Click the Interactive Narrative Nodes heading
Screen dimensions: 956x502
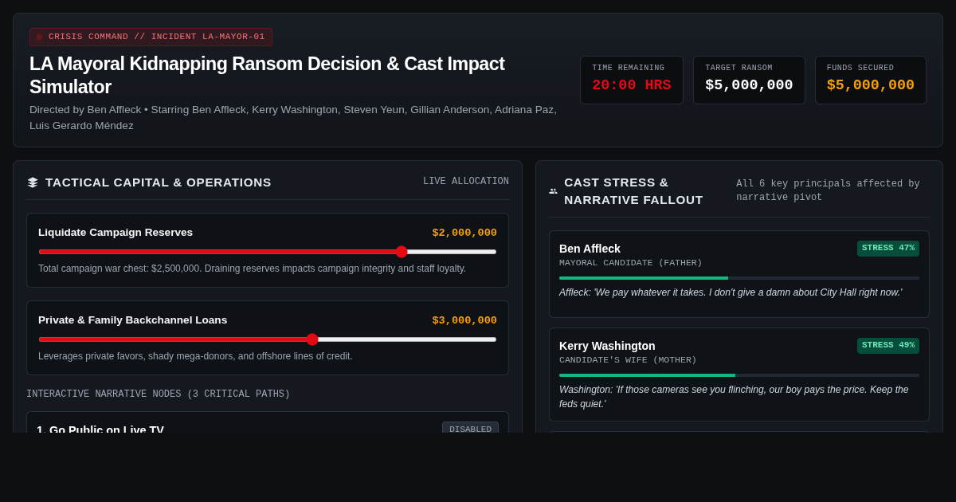tap(158, 394)
